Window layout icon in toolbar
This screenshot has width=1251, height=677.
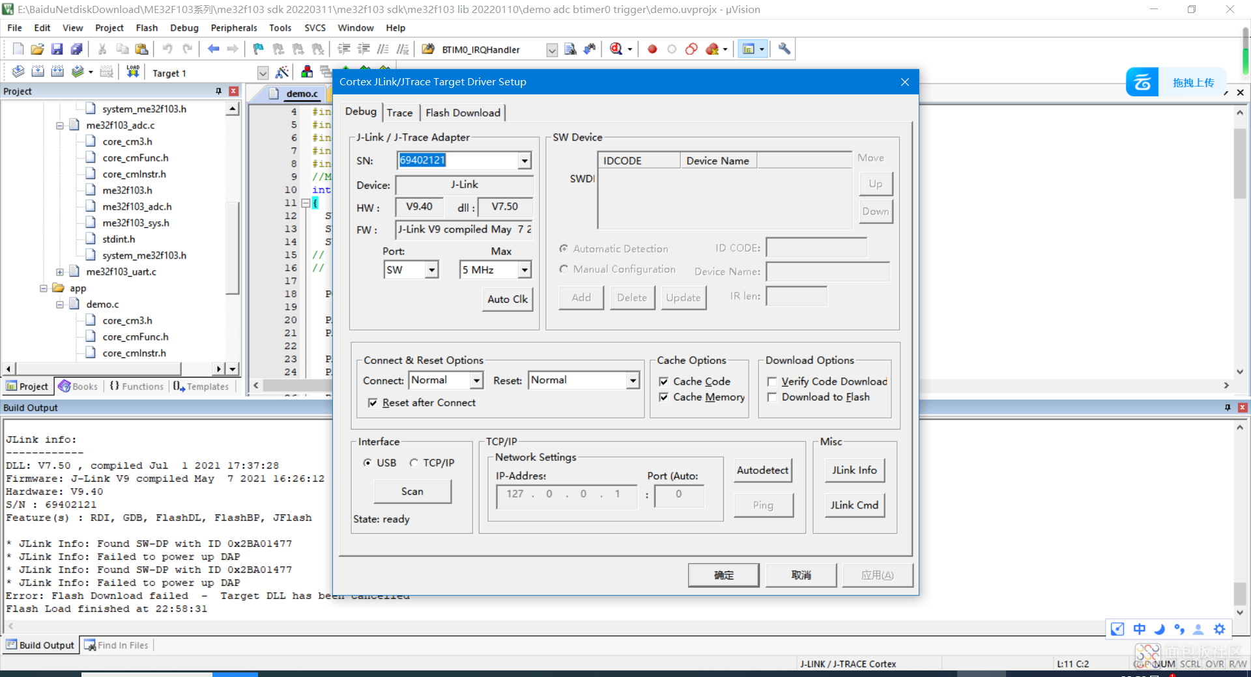[x=749, y=49]
